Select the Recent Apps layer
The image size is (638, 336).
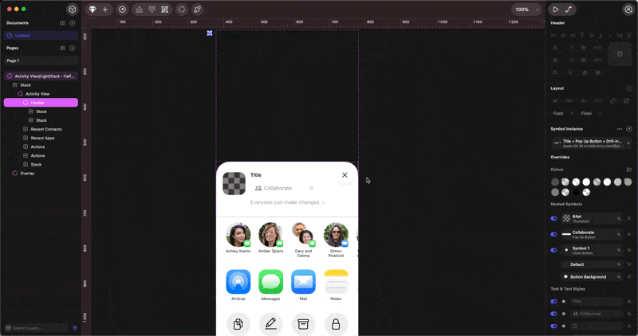tap(42, 138)
